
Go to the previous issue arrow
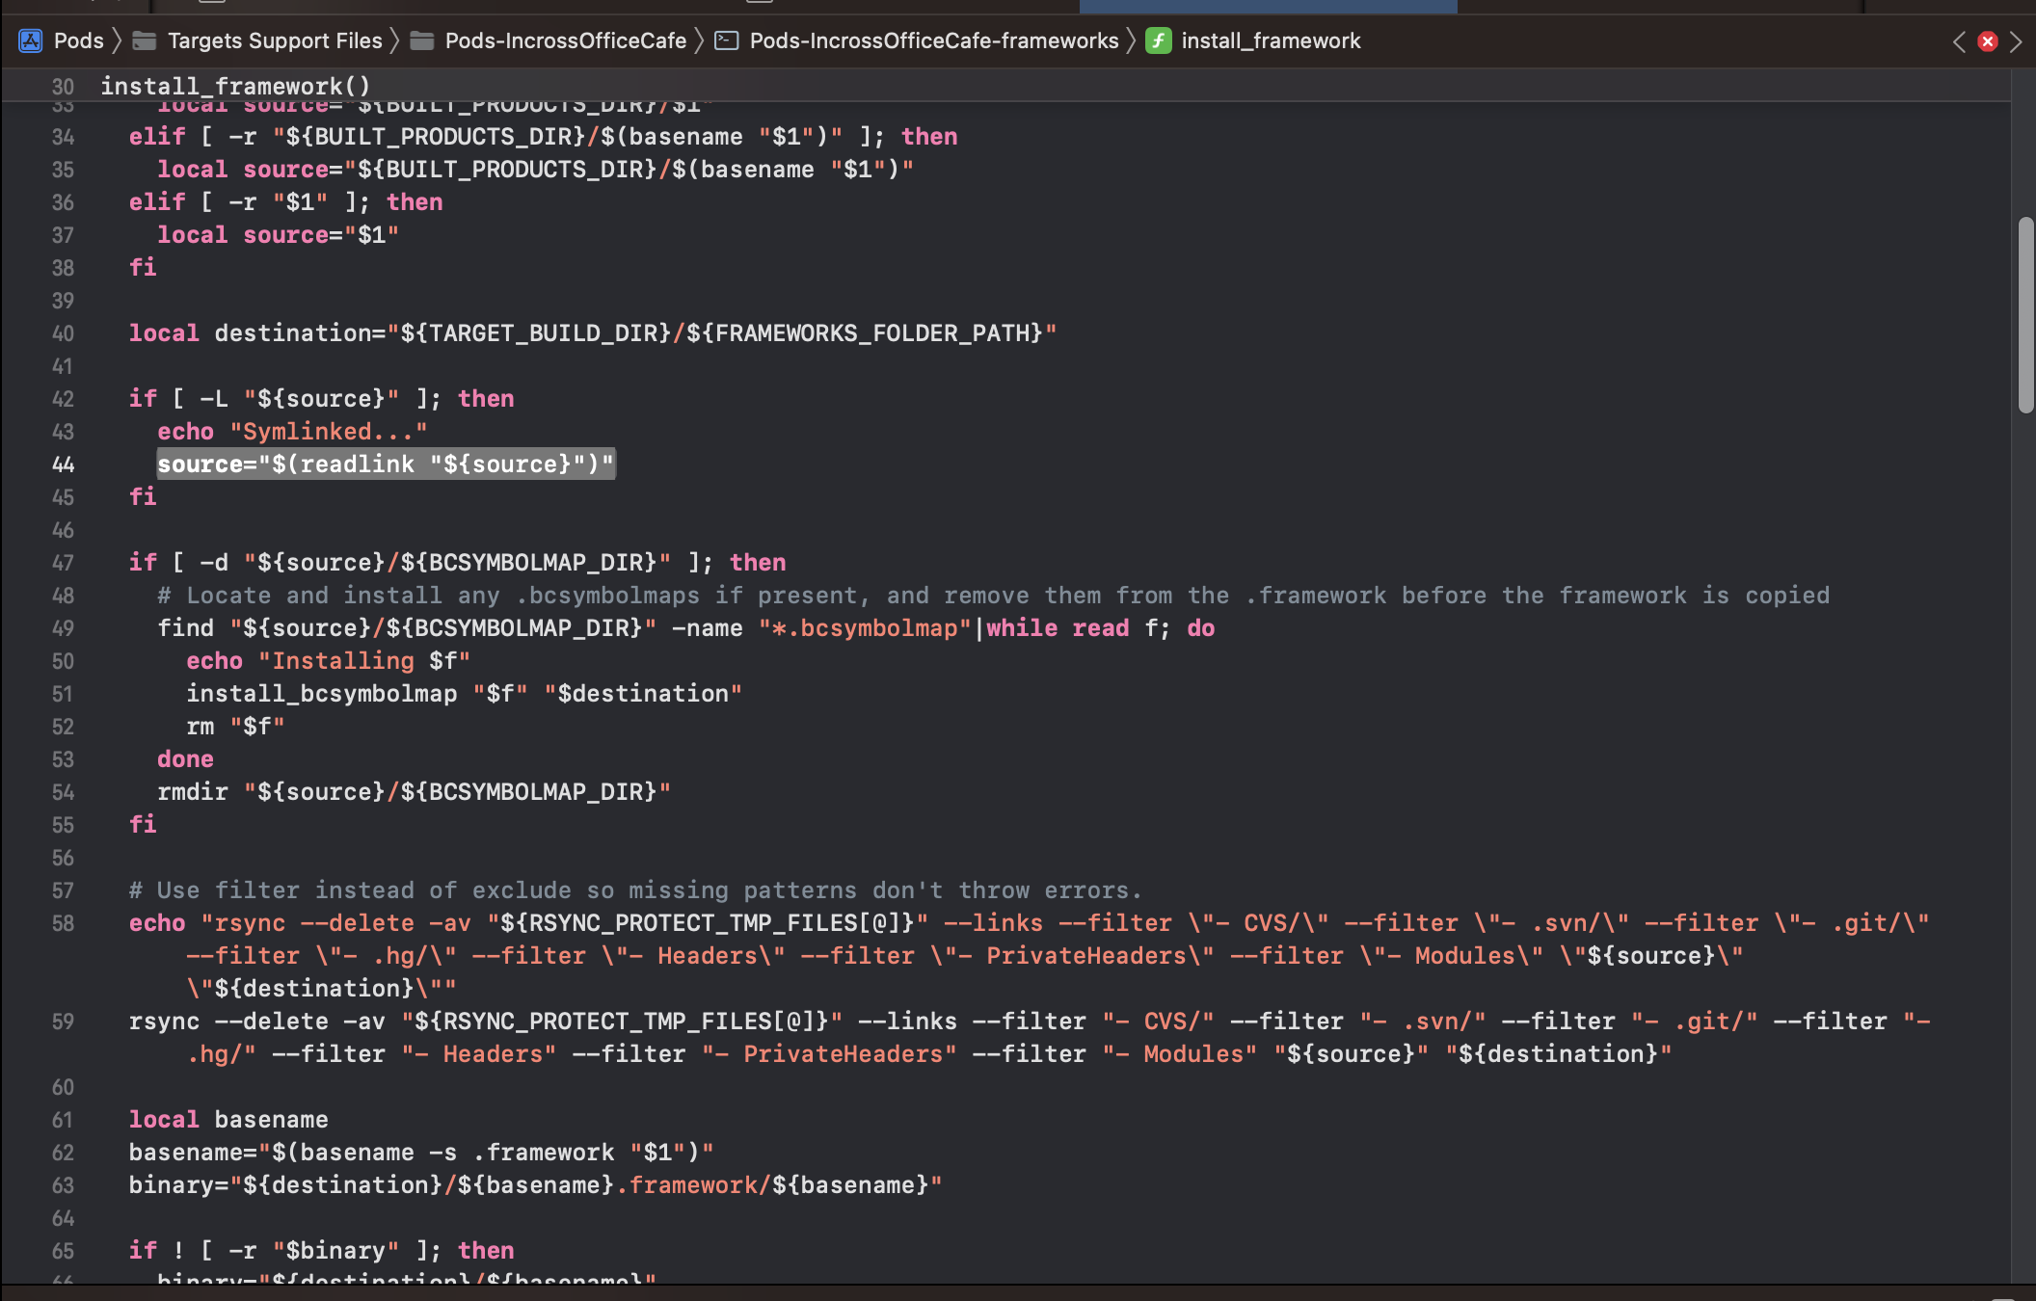click(1958, 41)
